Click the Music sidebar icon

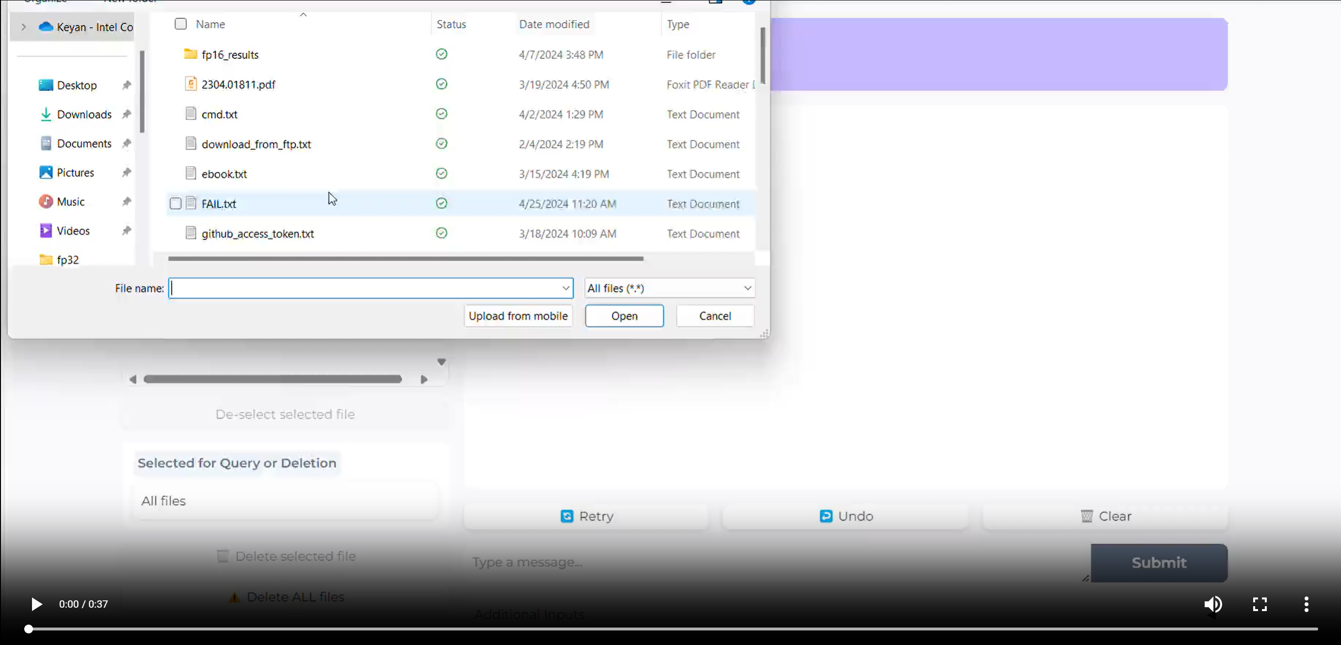[46, 201]
